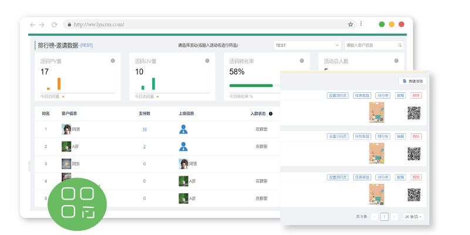Screen dimensions: 470x235
Task: Click support count link 10 for 阿贤
Action: click(145, 129)
